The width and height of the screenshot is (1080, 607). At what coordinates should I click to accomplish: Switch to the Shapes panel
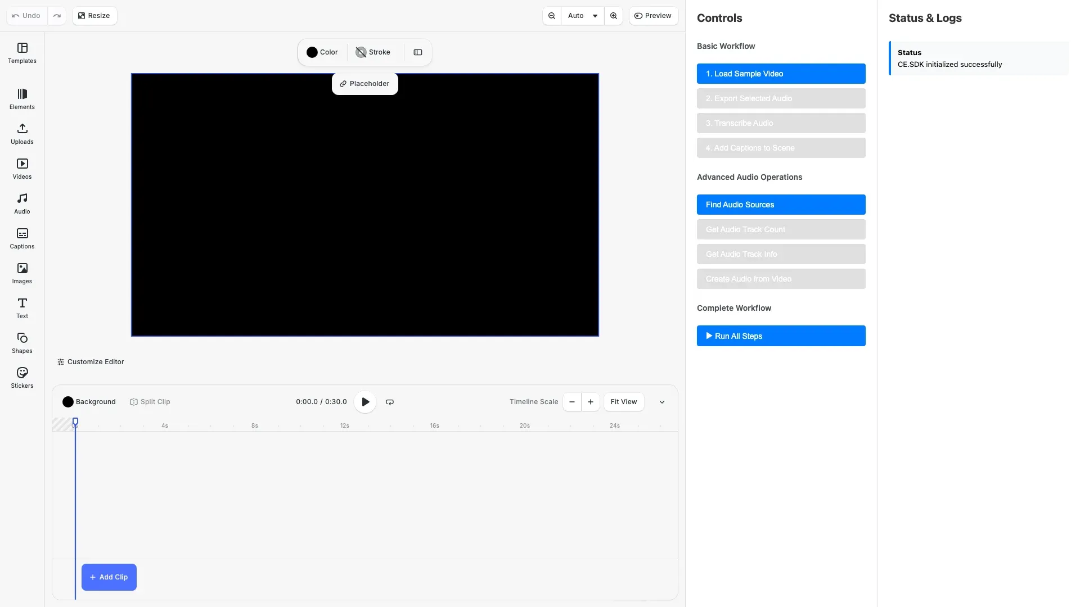pos(22,342)
